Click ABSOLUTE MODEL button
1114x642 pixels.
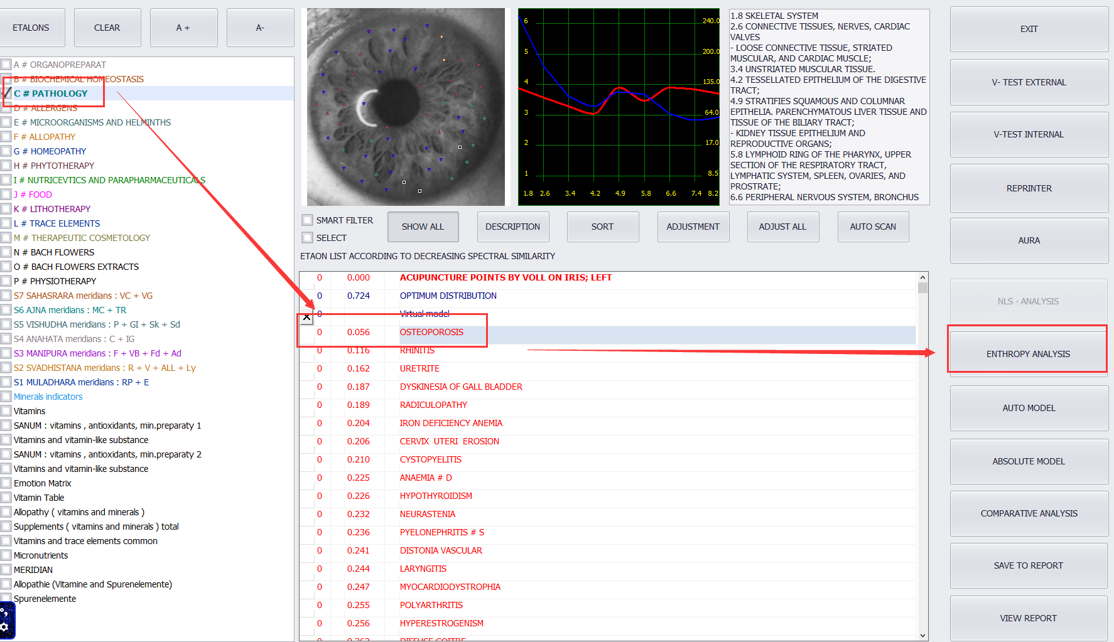coord(1029,461)
